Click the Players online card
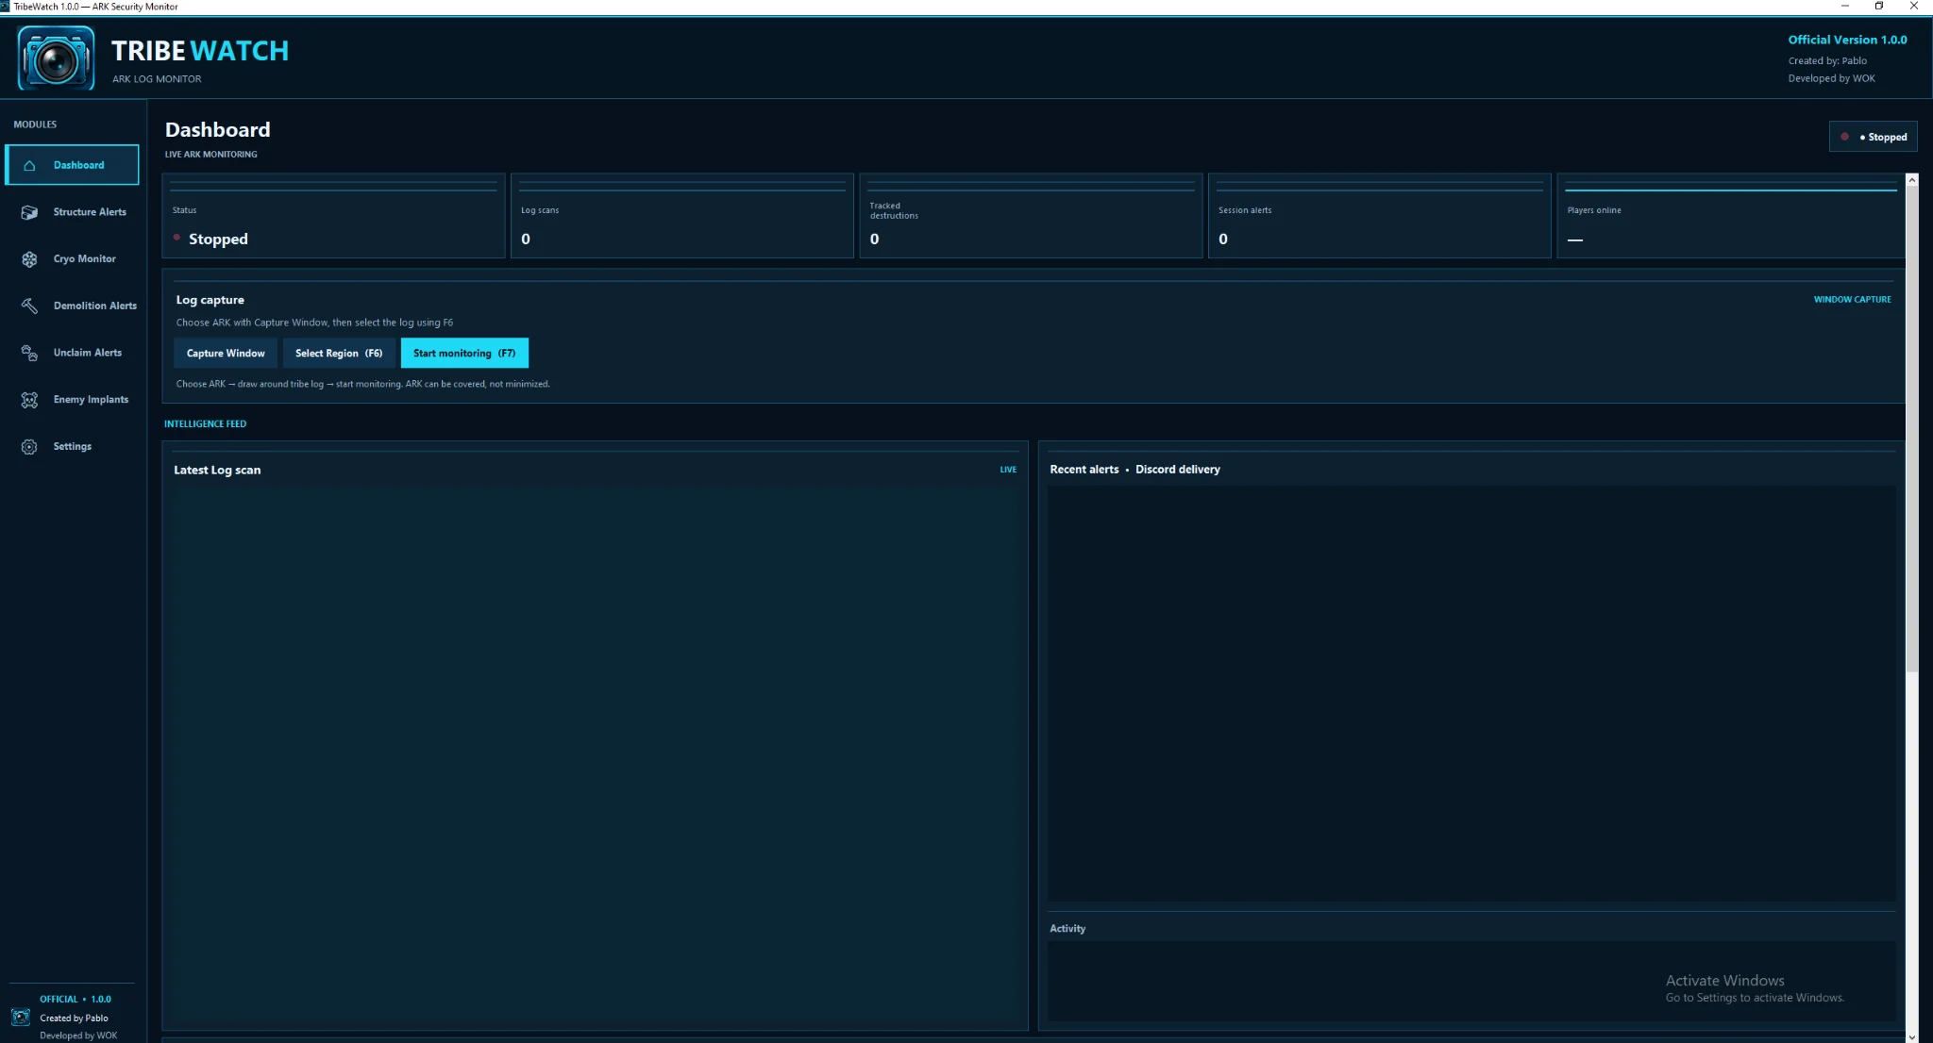 [x=1730, y=216]
